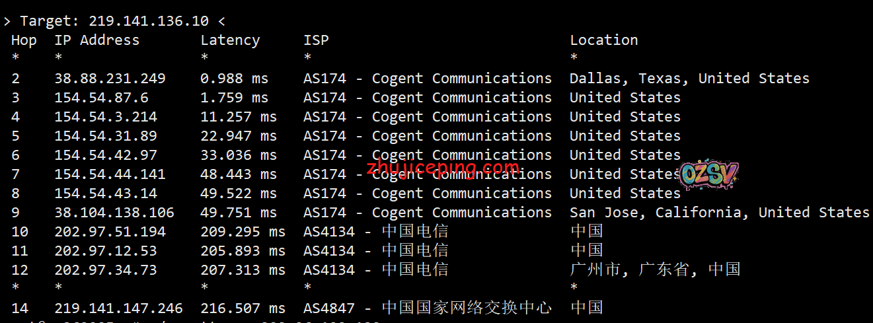Image resolution: width=873 pixels, height=323 pixels.
Task: Select IP address 38.104.138.106
Action: pos(114,213)
